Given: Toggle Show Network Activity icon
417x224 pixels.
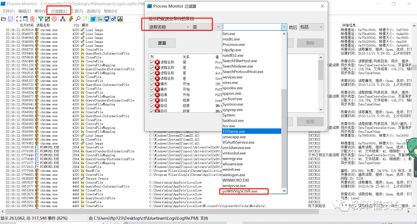Looking at the screenshot, I should click(107, 19).
